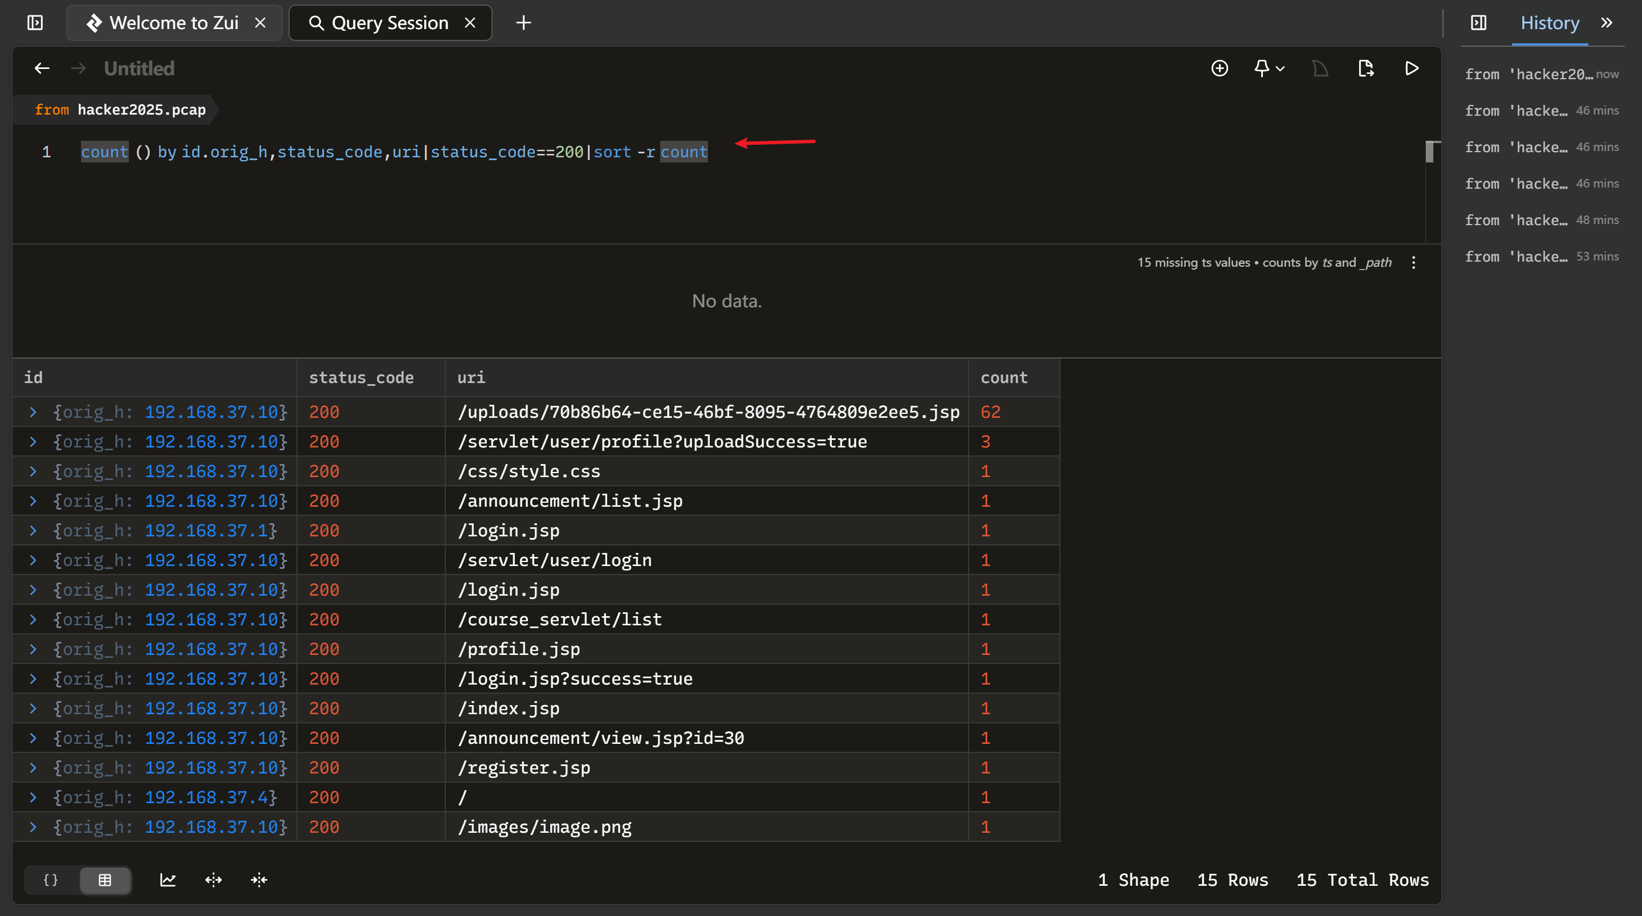The height and width of the screenshot is (916, 1642).
Task: Click the expand all rows icon
Action: coord(214,880)
